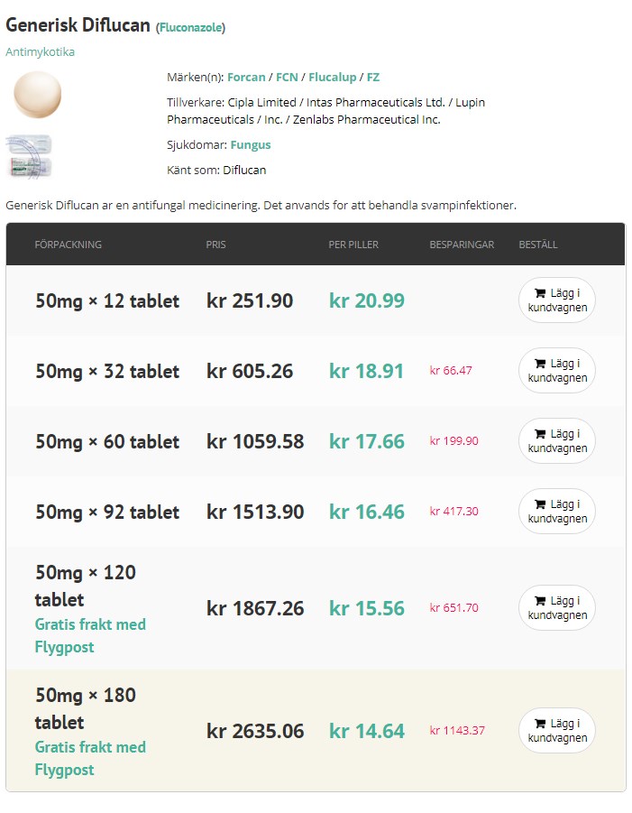Open the FCN brand link
This screenshot has width=632, height=813.
(x=287, y=78)
